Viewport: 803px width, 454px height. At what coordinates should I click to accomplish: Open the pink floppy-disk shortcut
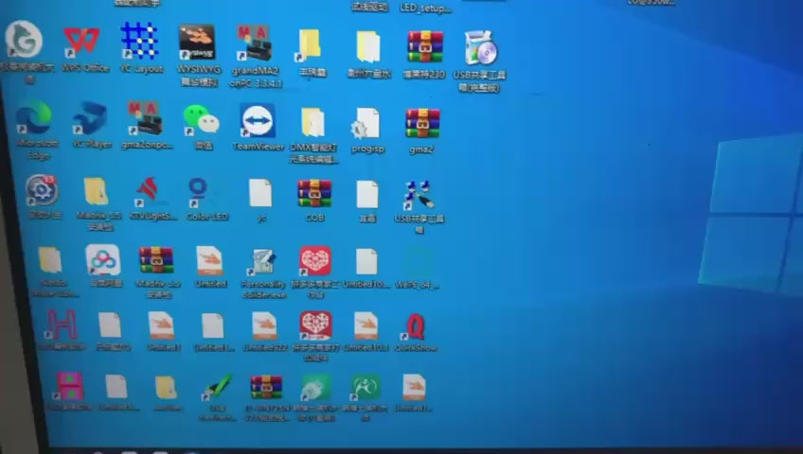[x=68, y=386]
